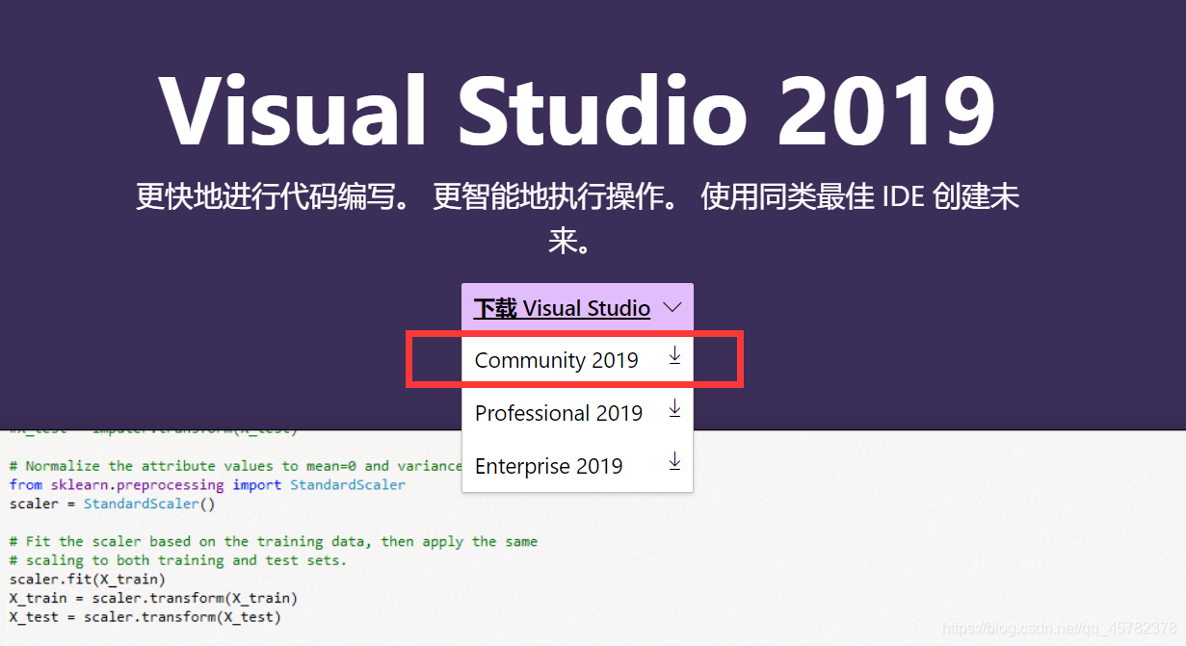Image resolution: width=1186 pixels, height=646 pixels.
Task: Click the Visual Studio 2019 heading
Action: click(580, 109)
